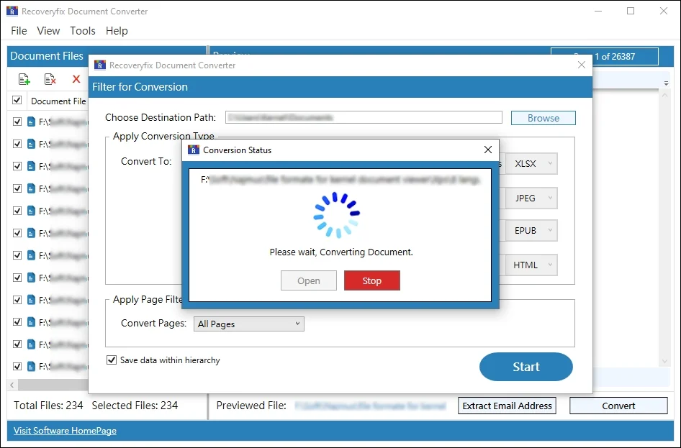Click the blue Start button

click(526, 367)
